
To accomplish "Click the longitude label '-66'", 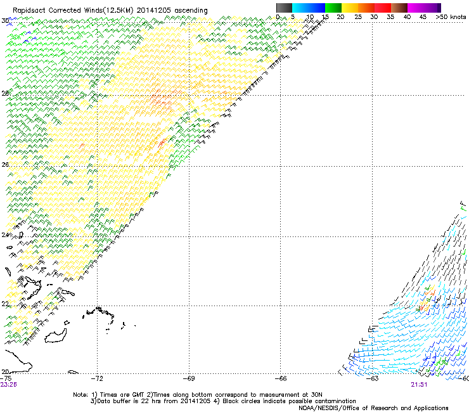I will pos(281,378).
